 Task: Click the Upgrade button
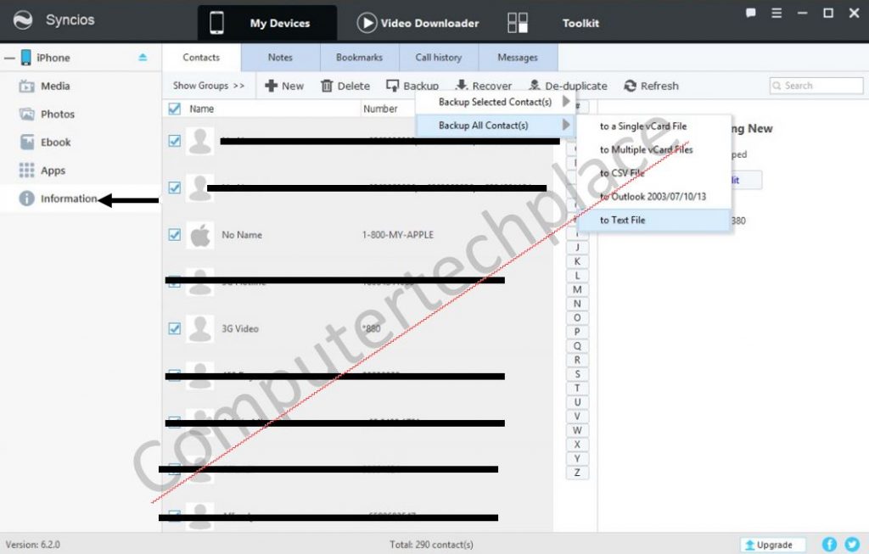773,545
